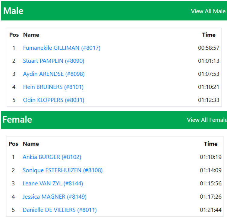Click the View All Female link
Screen dimensions: 227x217
[x=206, y=120]
